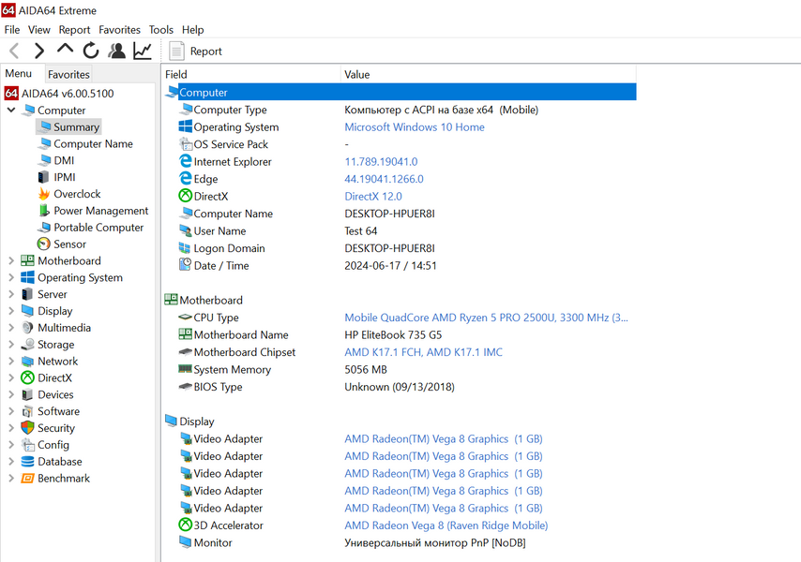The height and width of the screenshot is (562, 801).
Task: Expand the Operating System tree node
Action: pos(10,277)
